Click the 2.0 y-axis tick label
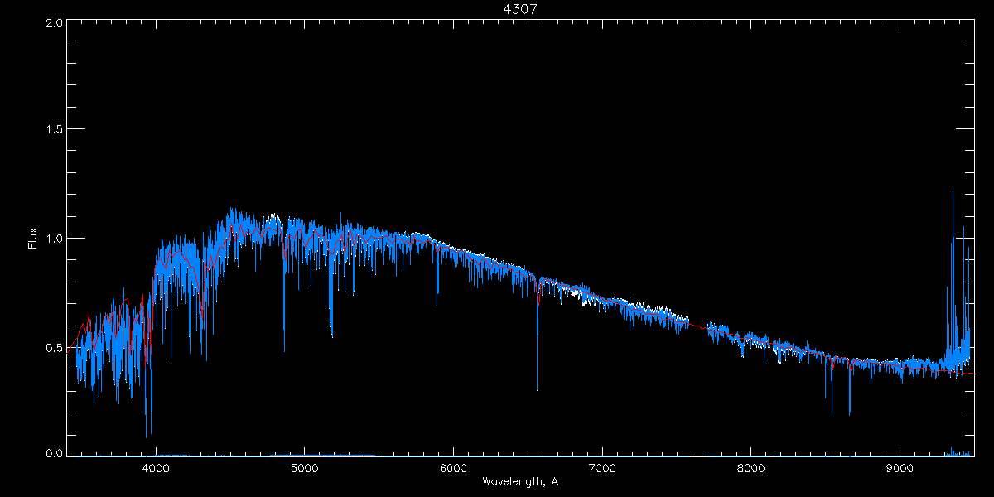The width and height of the screenshot is (994, 497). coord(53,23)
